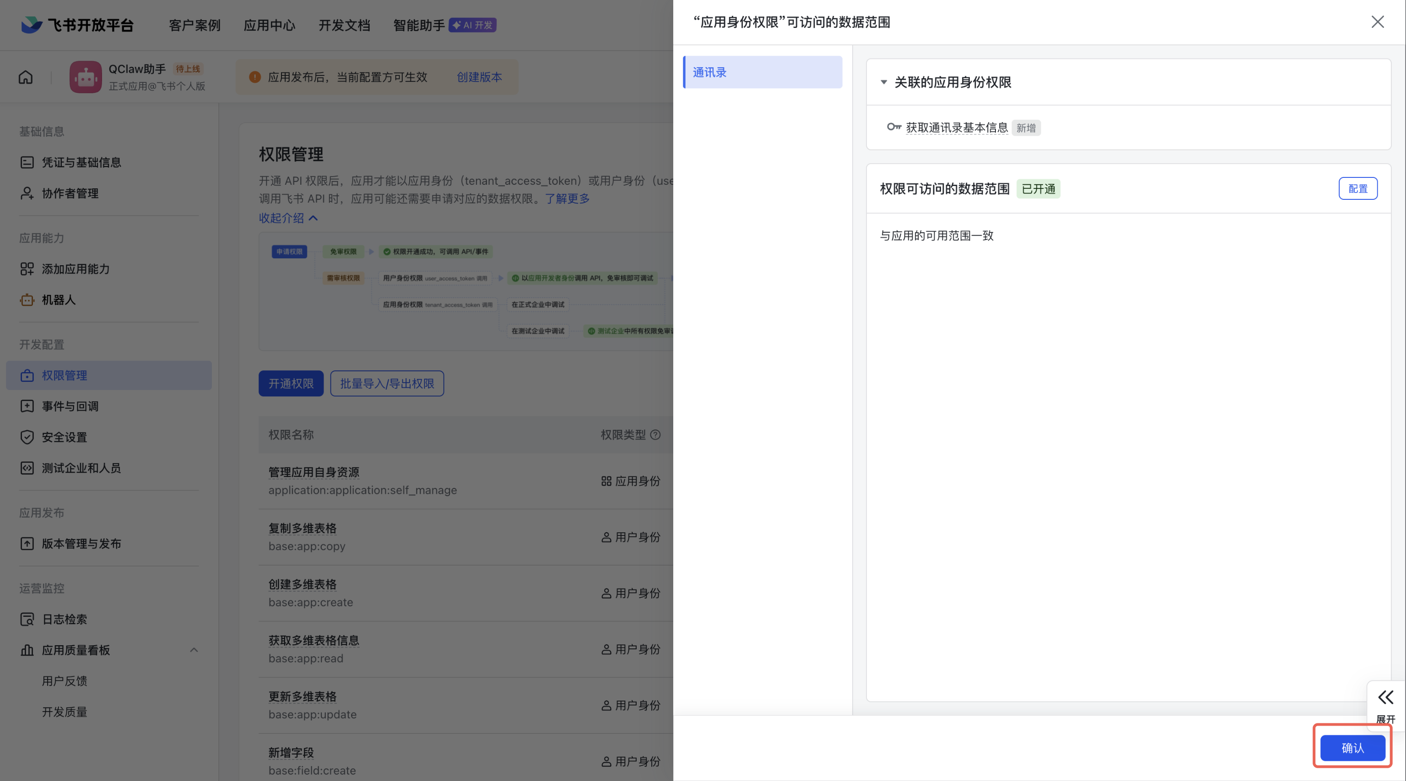The width and height of the screenshot is (1406, 781).
Task: Click the key icon beside 获取通讯录基本信息
Action: tap(893, 127)
